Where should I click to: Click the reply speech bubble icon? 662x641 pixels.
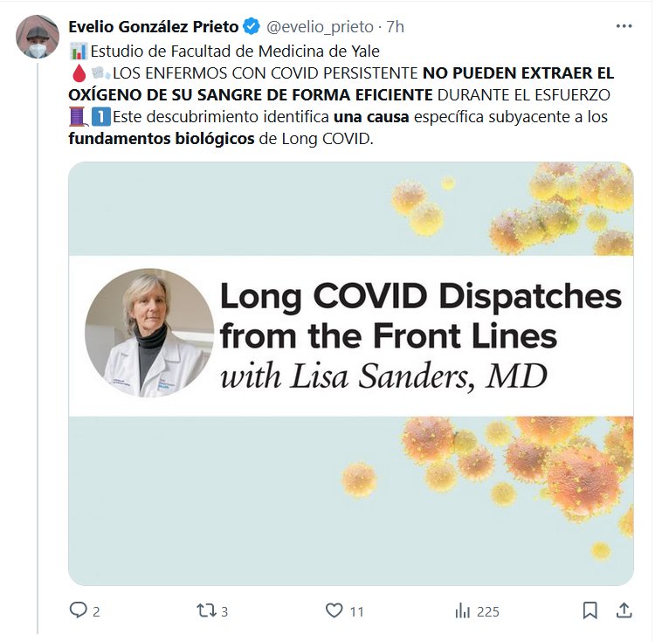point(79,610)
